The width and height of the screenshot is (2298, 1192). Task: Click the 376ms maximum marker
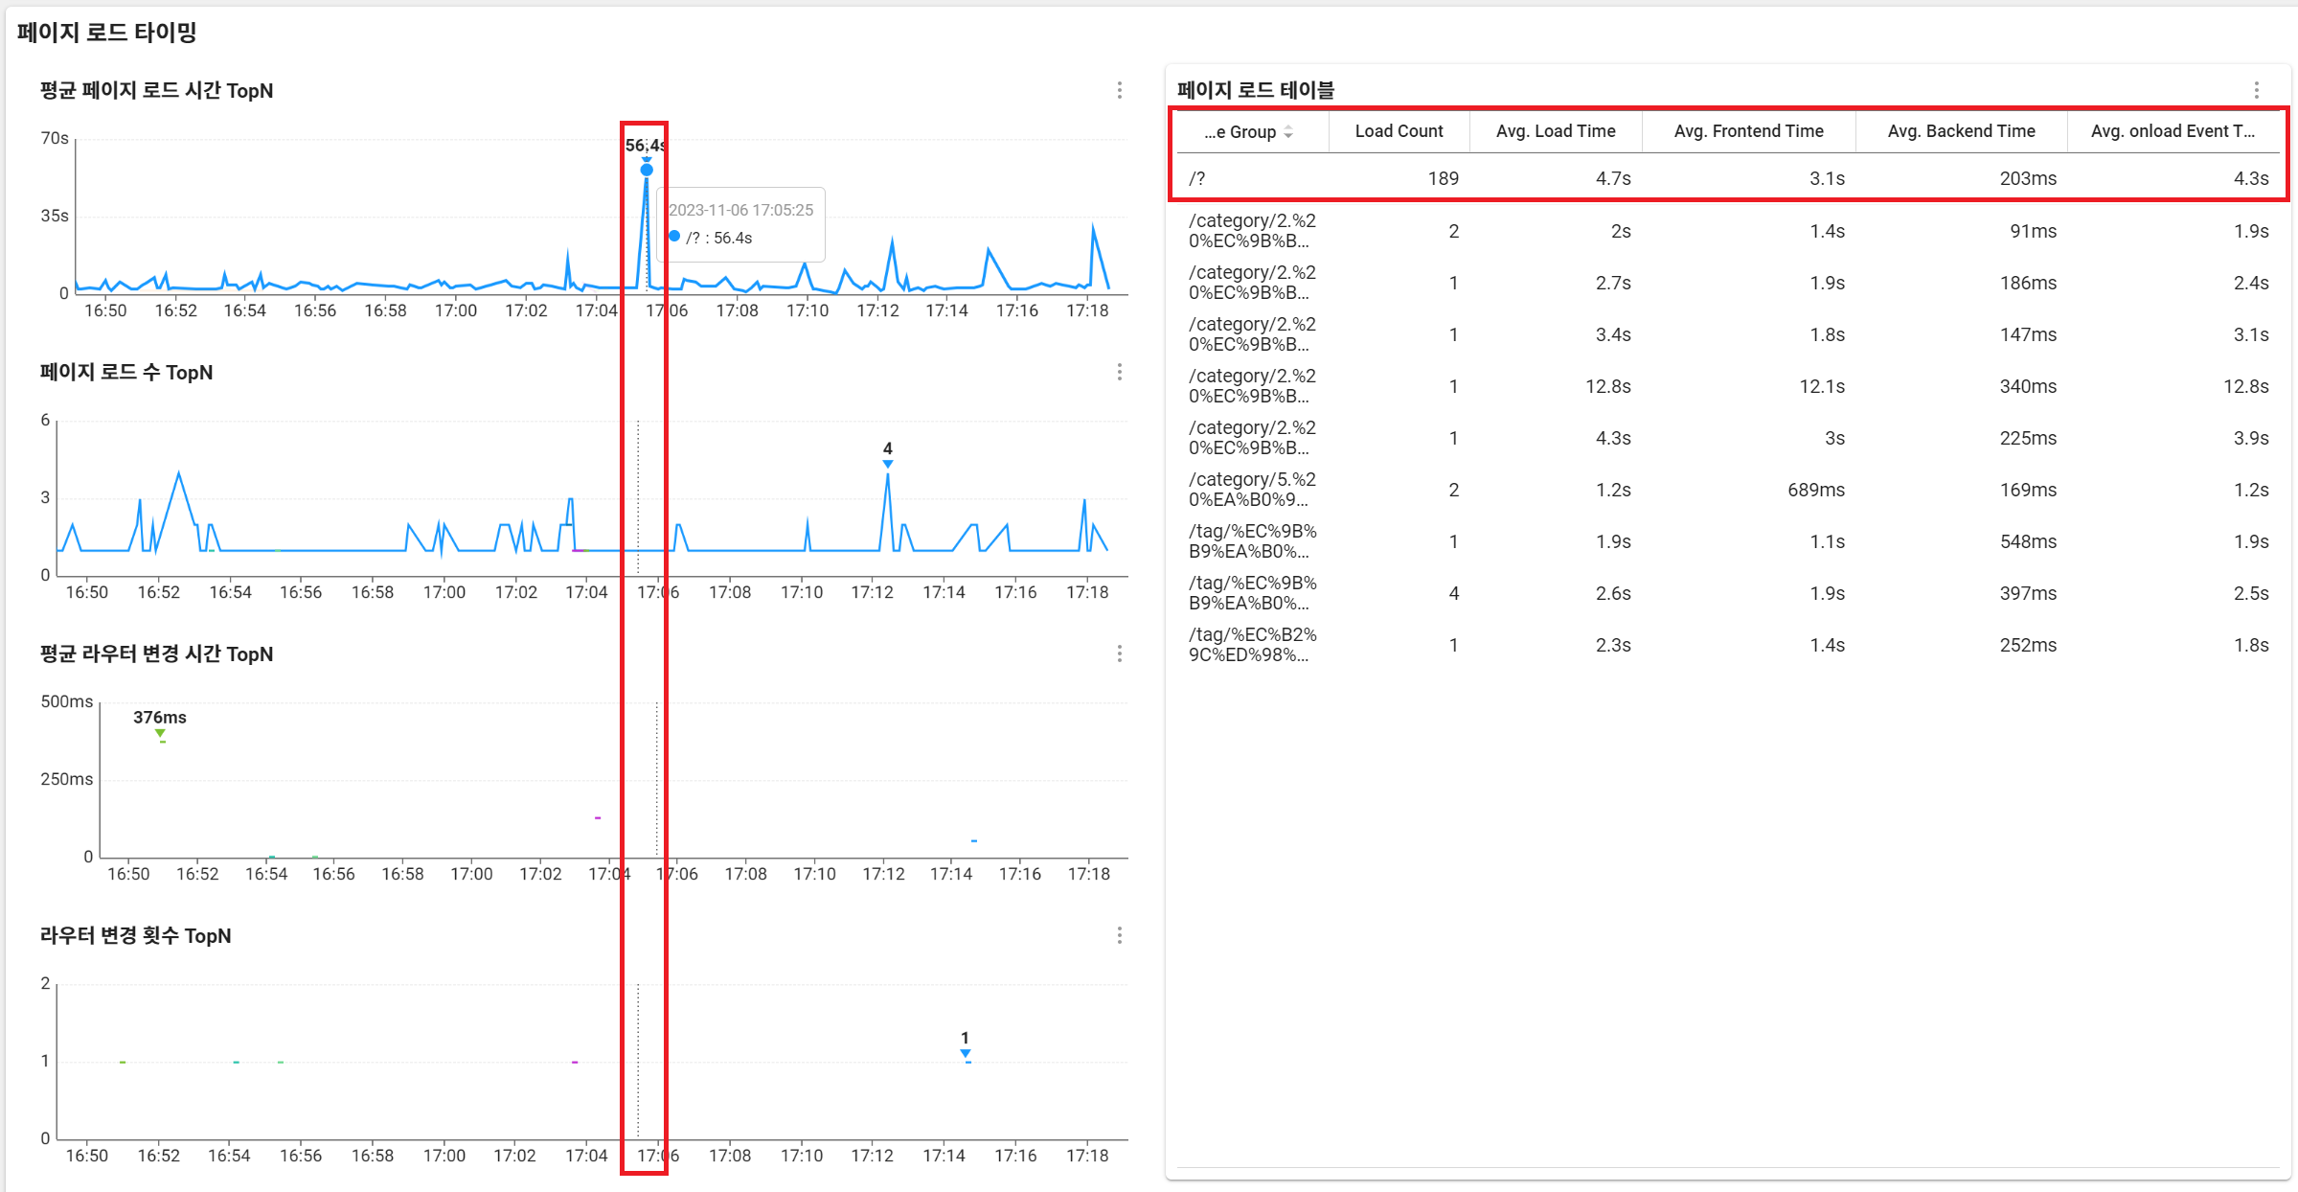(161, 734)
